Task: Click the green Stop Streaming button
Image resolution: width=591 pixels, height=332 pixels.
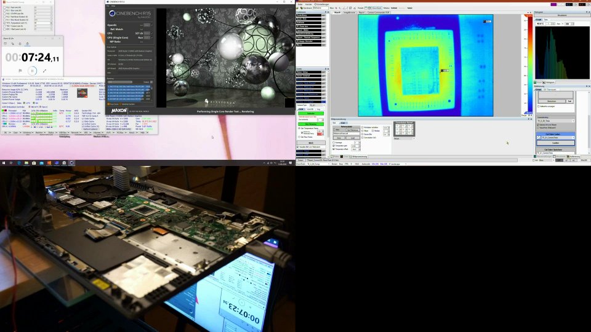Action: (311, 124)
